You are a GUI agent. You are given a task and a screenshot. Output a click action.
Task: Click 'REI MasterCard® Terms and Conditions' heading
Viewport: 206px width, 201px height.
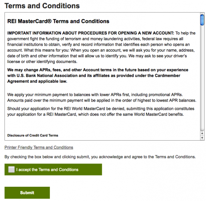pos(58,21)
